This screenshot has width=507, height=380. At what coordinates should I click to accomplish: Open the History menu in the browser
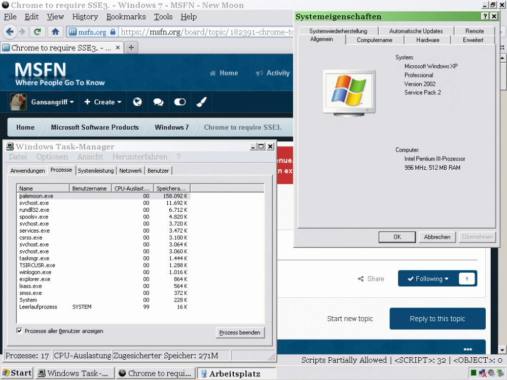pyautogui.click(x=85, y=17)
